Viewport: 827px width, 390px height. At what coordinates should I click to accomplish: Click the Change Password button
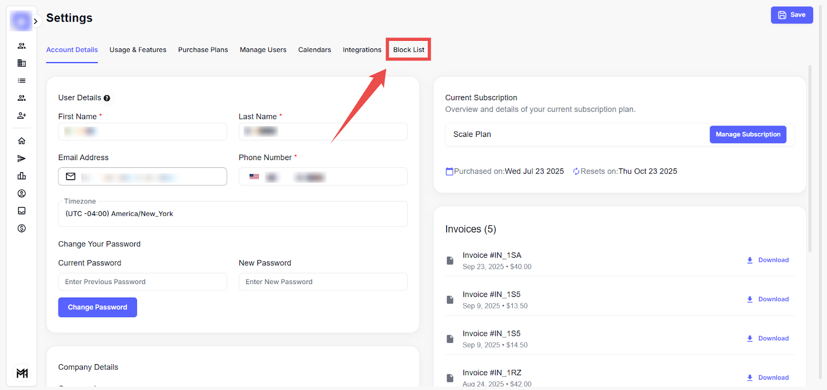click(x=97, y=307)
